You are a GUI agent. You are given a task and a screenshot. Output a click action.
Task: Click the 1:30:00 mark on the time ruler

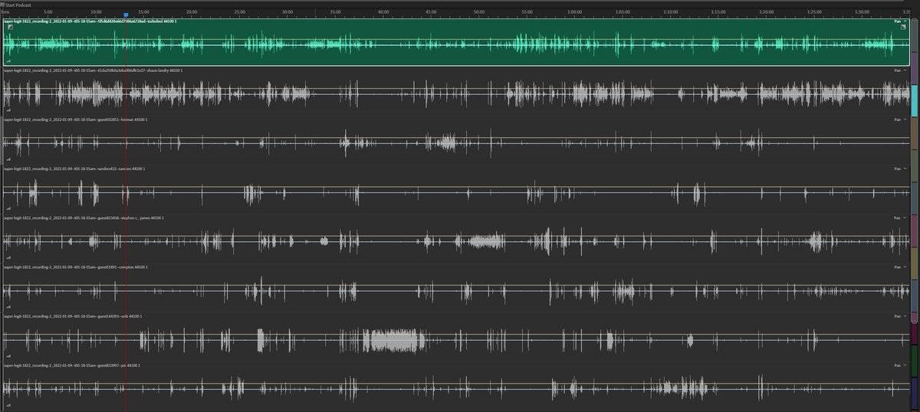pos(862,11)
